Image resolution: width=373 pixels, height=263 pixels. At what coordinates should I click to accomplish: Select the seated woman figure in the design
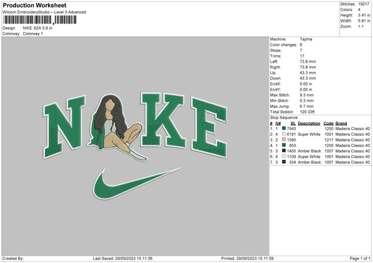point(117,128)
